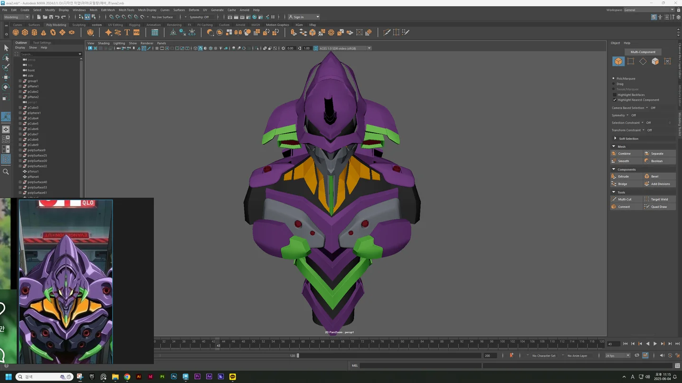Open the 24 fps frame rate dropdown
The image size is (682, 383).
pyautogui.click(x=617, y=356)
